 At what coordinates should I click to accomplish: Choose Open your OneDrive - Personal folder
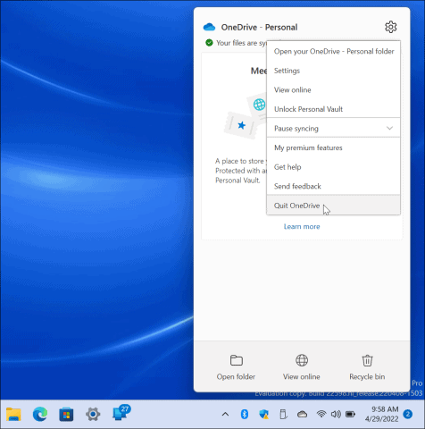(x=334, y=52)
